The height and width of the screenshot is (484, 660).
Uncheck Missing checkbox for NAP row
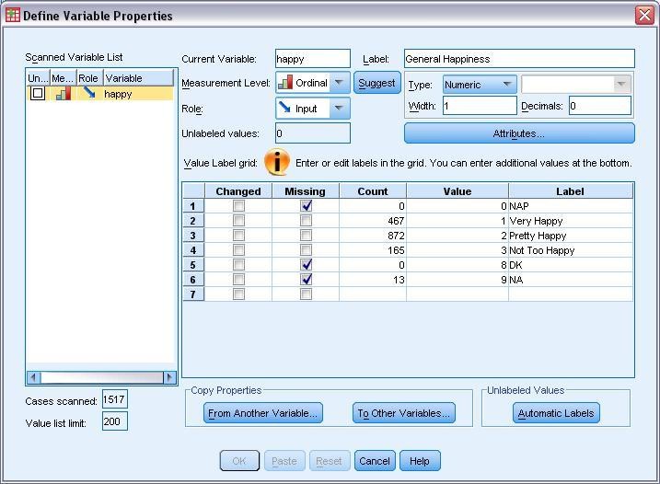pos(306,206)
